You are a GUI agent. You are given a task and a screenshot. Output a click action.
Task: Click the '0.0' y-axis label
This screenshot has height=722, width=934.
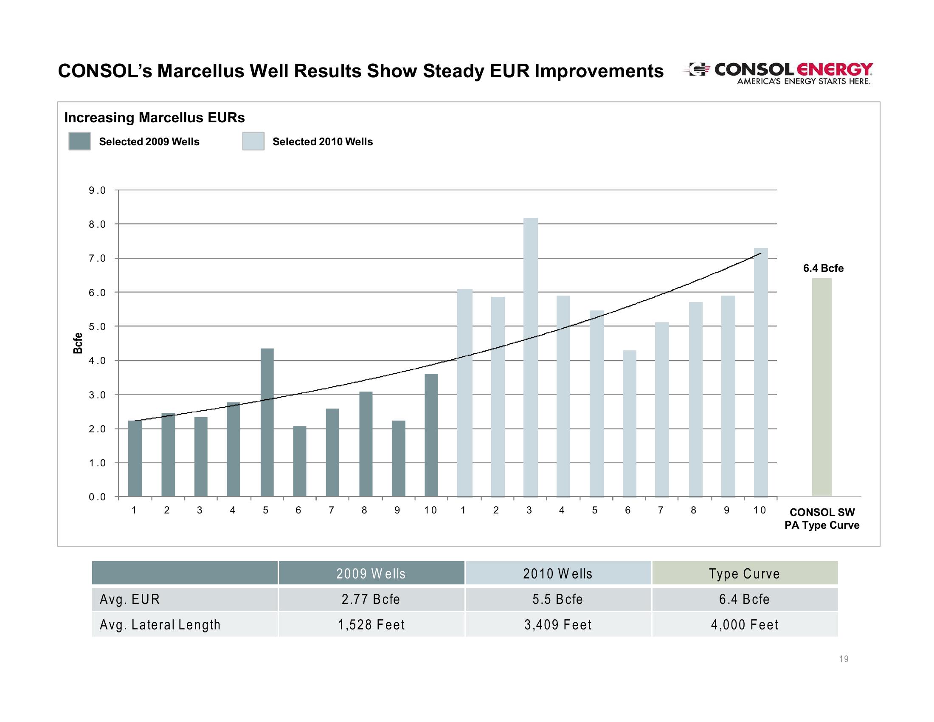point(97,497)
